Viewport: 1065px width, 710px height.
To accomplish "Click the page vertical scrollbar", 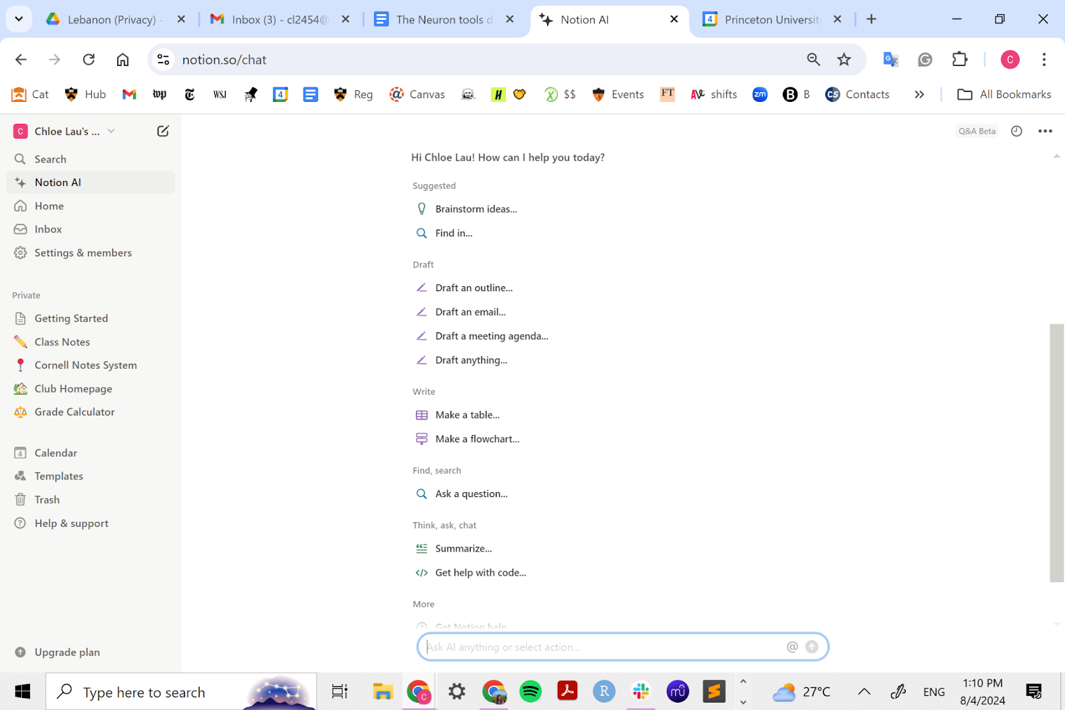I will coord(1056,453).
